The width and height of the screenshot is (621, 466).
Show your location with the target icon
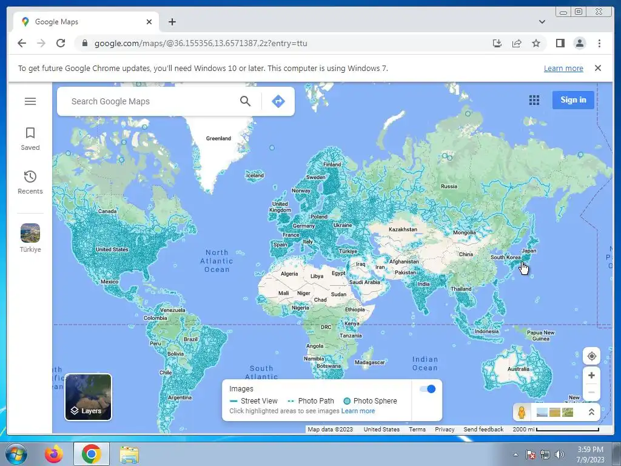pyautogui.click(x=591, y=356)
